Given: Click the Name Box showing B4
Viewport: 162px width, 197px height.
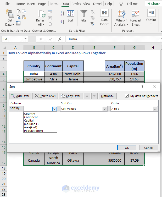Looking at the screenshot, I should point(13,39).
